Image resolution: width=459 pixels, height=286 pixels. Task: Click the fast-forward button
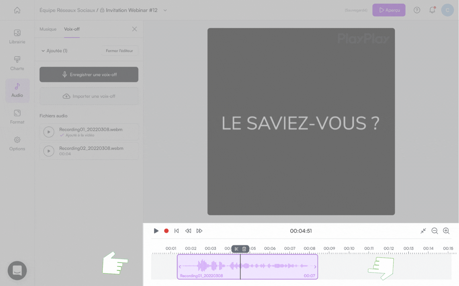pyautogui.click(x=199, y=231)
